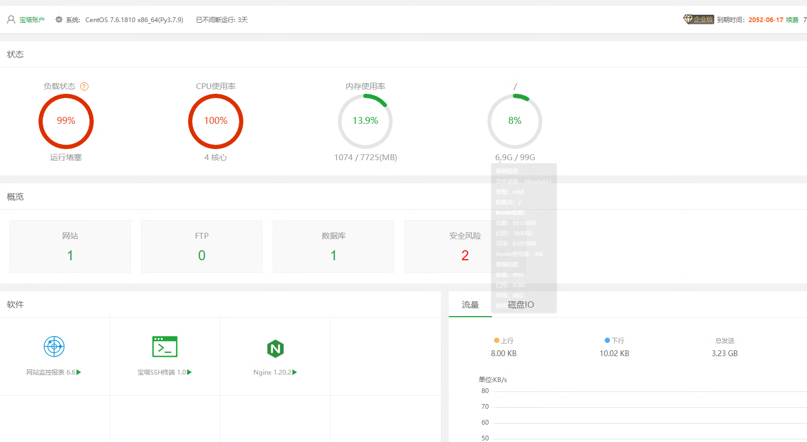Click the 运行堵塞 load label
The height and width of the screenshot is (442, 807).
pyautogui.click(x=66, y=157)
